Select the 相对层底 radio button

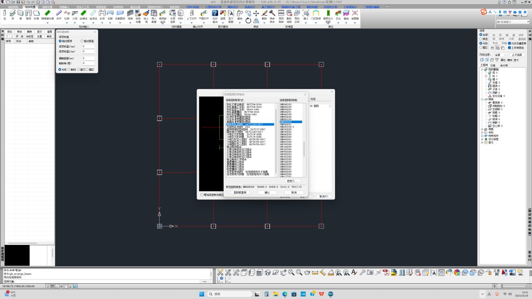tap(82, 41)
